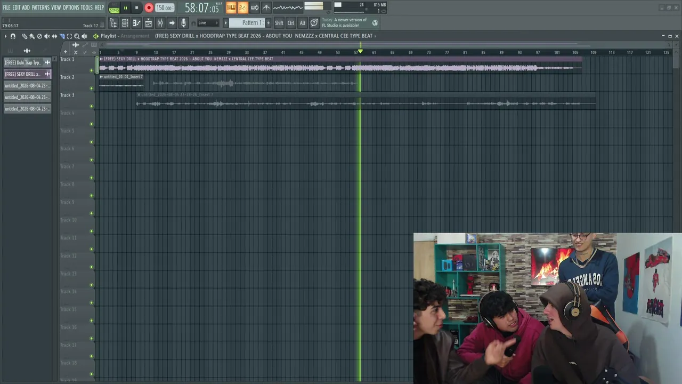Click the SEXY DRILL audio clip on Track 1
Screen dimensions: 682x384
click(341, 65)
